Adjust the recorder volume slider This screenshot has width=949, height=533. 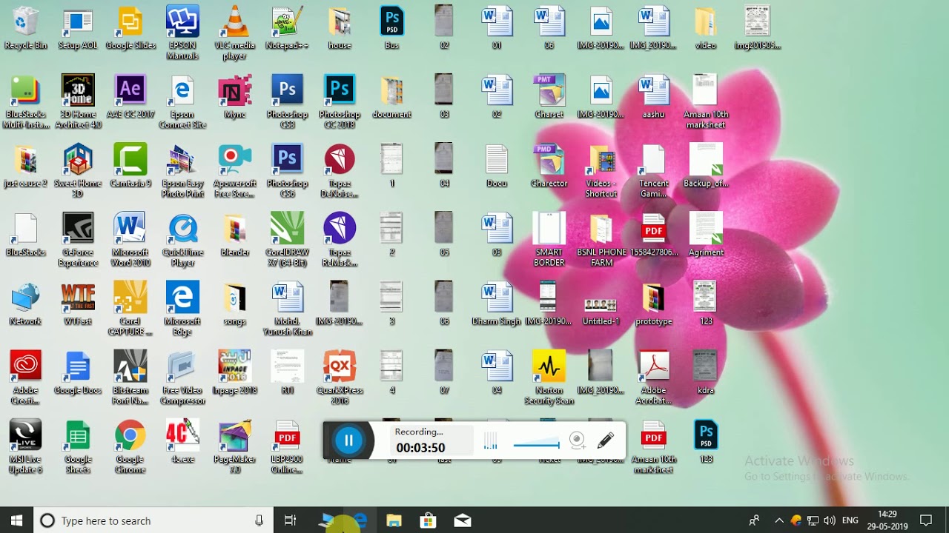pyautogui.click(x=536, y=445)
